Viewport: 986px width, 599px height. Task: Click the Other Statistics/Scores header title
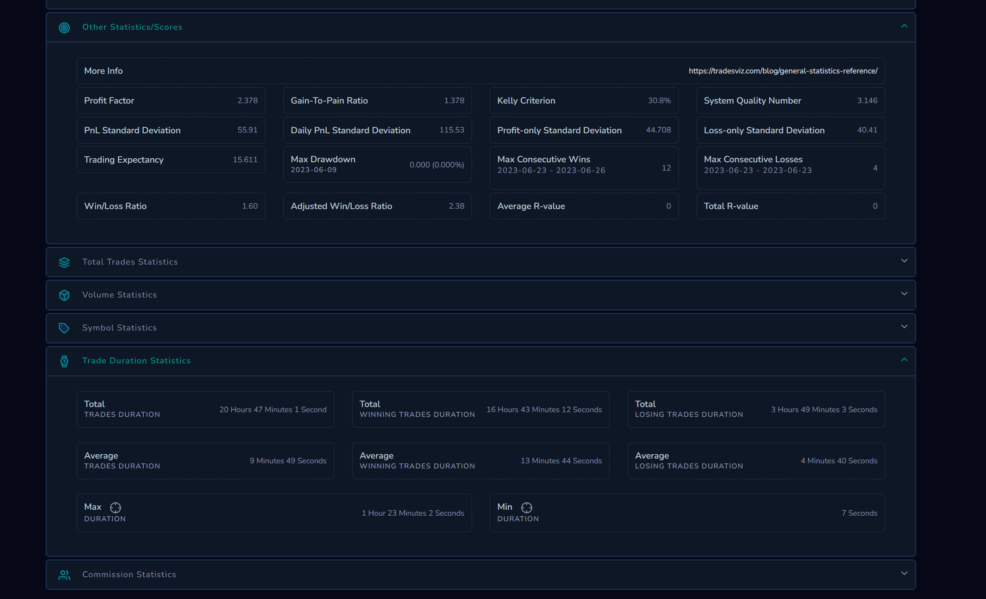(x=132, y=27)
